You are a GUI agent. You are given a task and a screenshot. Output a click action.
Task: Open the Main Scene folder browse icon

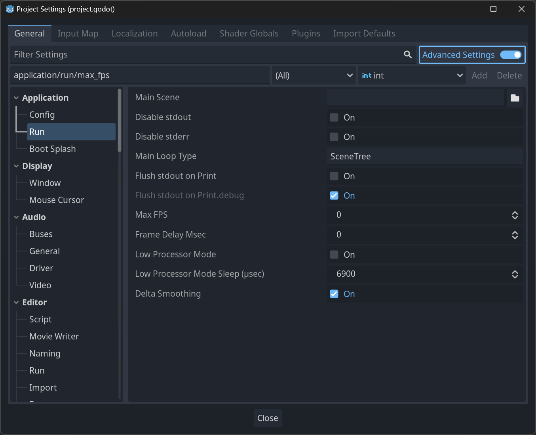tap(515, 98)
